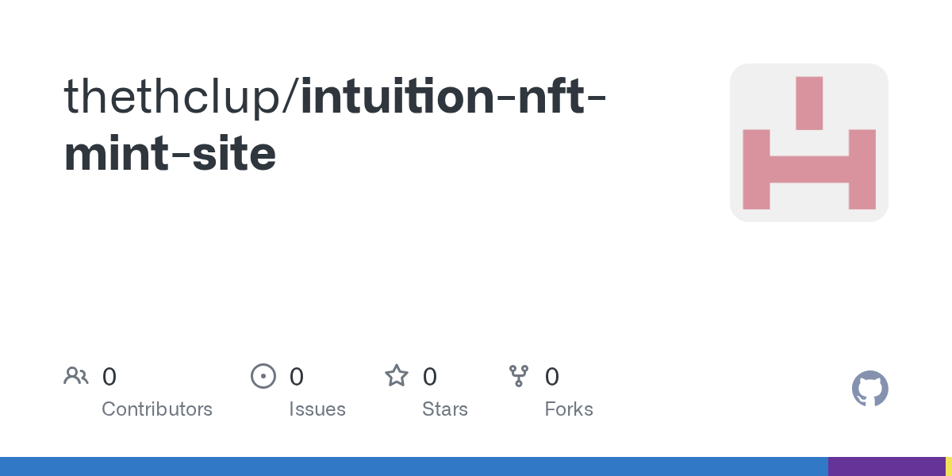Click the Issues circle-dot icon
952x476 pixels.
[263, 376]
